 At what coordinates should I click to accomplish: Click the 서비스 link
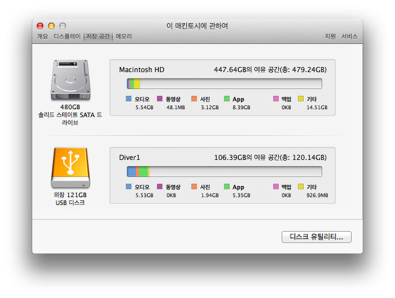349,36
